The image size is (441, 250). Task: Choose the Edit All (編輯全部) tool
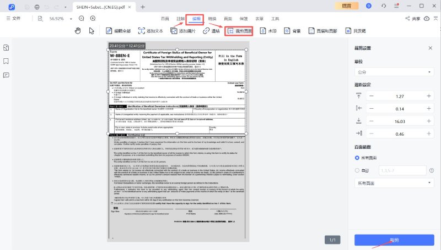tap(118, 31)
